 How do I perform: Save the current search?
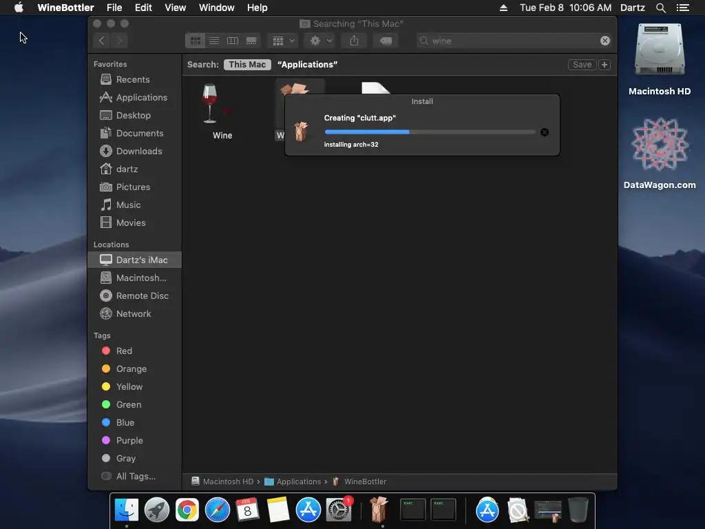point(582,65)
